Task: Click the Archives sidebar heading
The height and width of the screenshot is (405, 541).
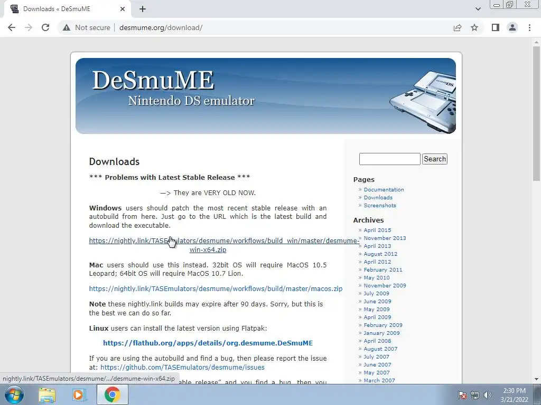Action: 368,220
